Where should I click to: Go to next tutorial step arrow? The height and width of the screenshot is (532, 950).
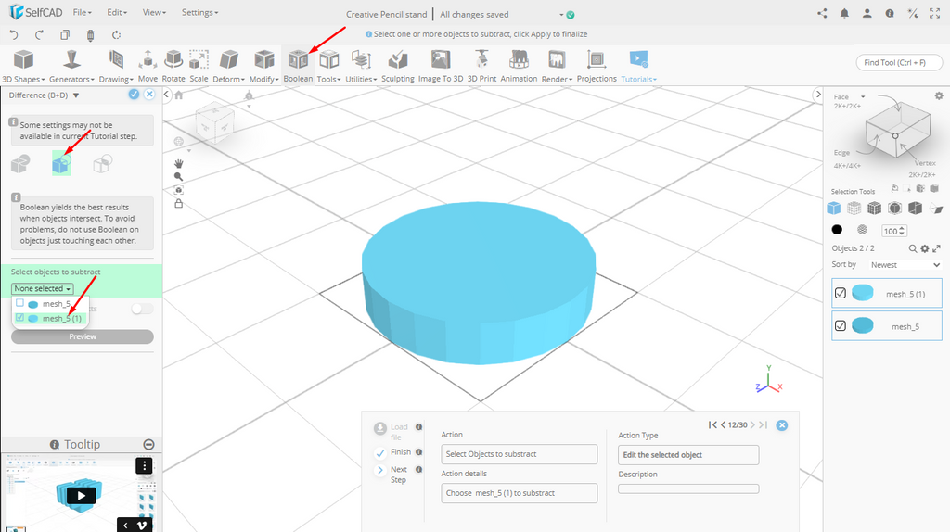(752, 424)
